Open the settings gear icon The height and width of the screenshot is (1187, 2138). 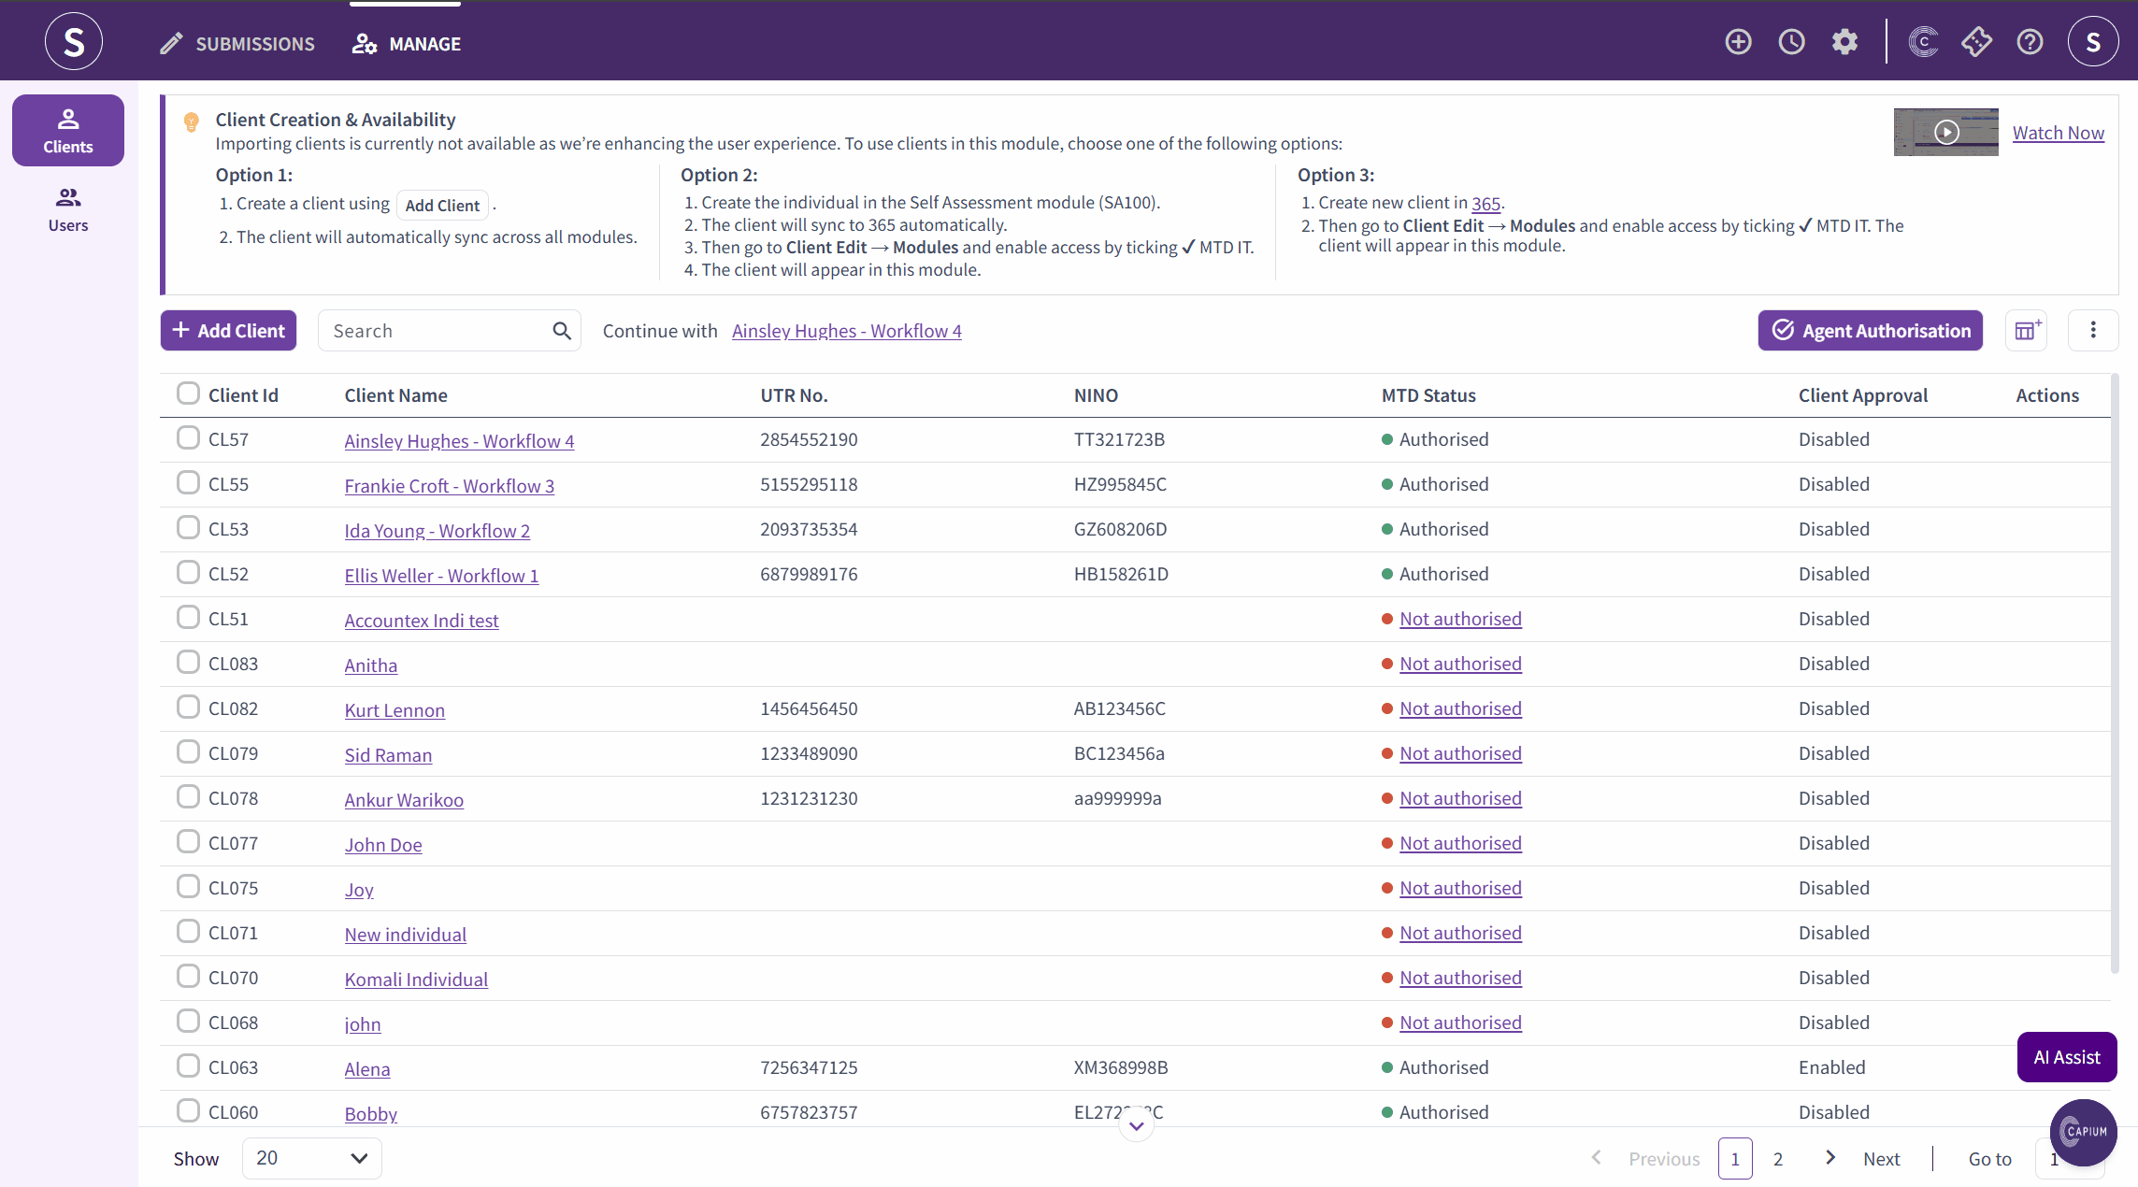[1844, 42]
